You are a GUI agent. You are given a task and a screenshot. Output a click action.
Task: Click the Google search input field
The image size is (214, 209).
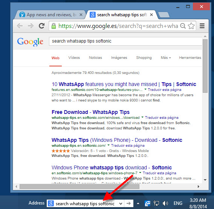point(125,41)
